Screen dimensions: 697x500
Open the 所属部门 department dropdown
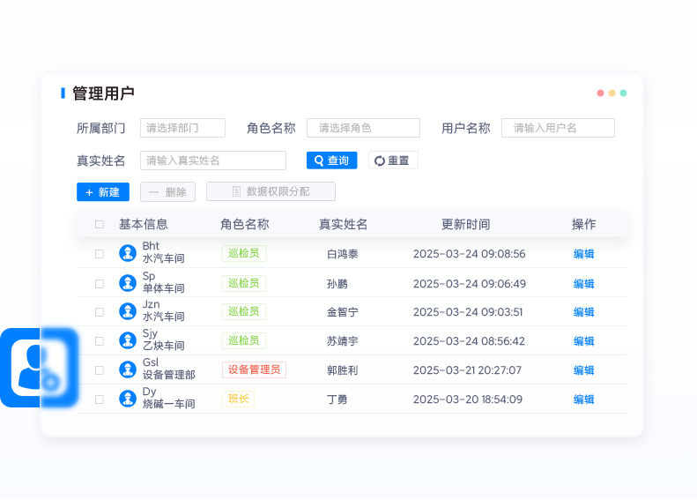tap(182, 128)
